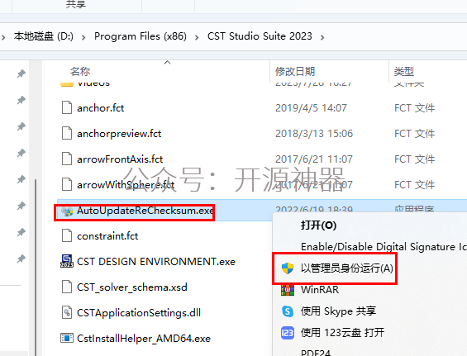Select file name CstInstallHelper_AMD64.exe

[x=144, y=339]
